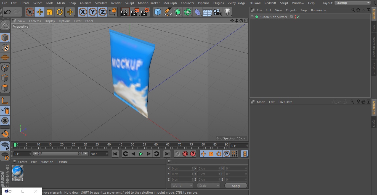
Task: Click the Undo arrow icon
Action: [x=7, y=12]
